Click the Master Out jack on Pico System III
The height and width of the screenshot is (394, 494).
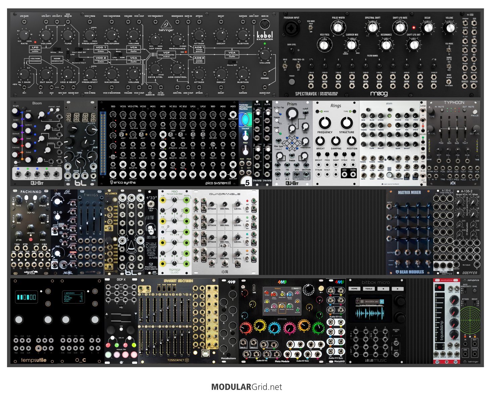(233, 114)
